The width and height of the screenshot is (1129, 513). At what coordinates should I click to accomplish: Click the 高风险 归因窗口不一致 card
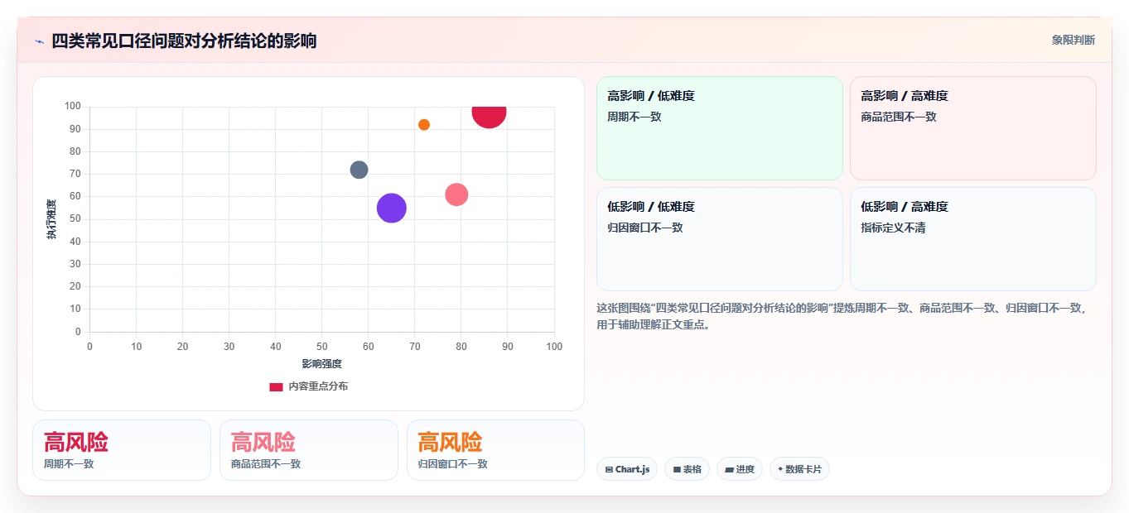pos(495,450)
